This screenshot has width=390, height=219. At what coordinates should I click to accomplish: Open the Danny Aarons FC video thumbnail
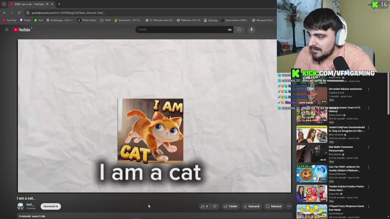312,115
